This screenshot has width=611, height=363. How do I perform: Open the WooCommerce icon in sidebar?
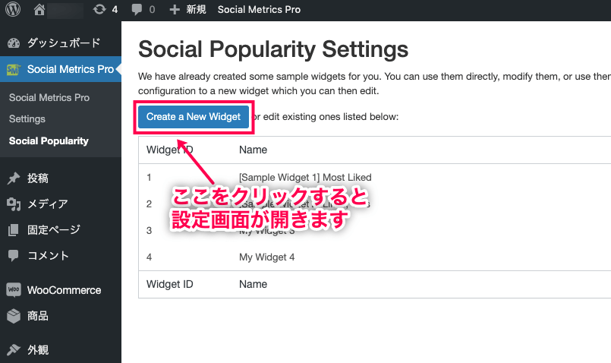click(13, 290)
